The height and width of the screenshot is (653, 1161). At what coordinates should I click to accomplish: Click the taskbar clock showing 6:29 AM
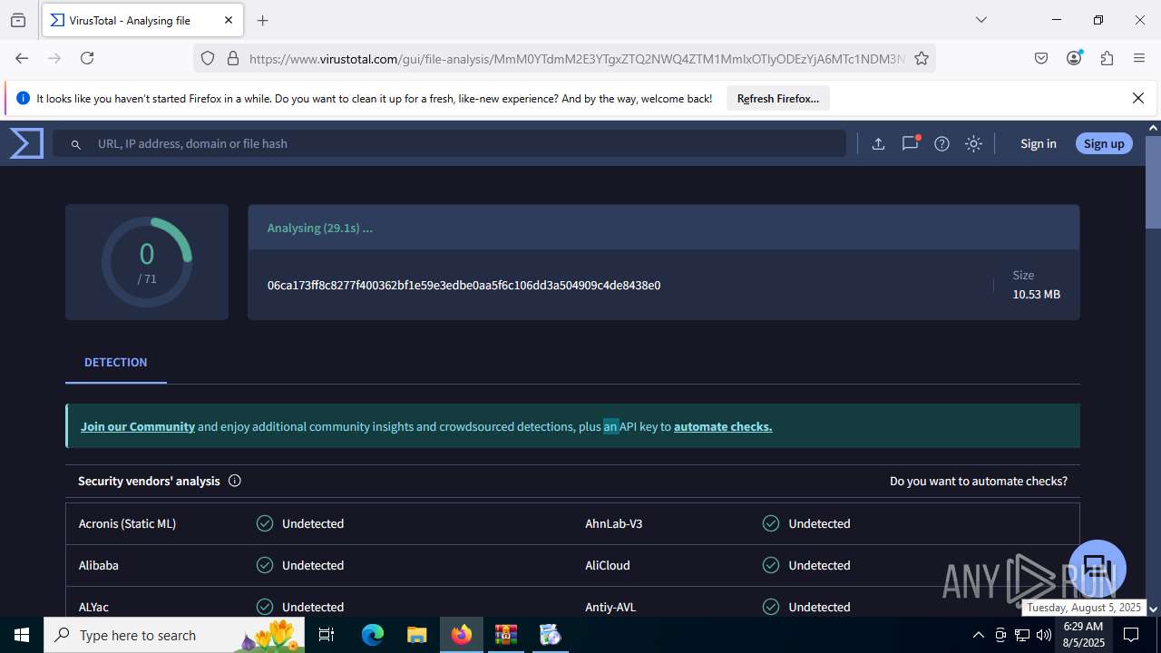pyautogui.click(x=1083, y=635)
